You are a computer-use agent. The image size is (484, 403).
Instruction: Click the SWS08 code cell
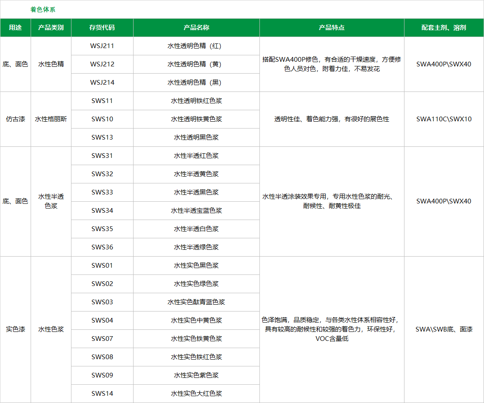[102, 357]
